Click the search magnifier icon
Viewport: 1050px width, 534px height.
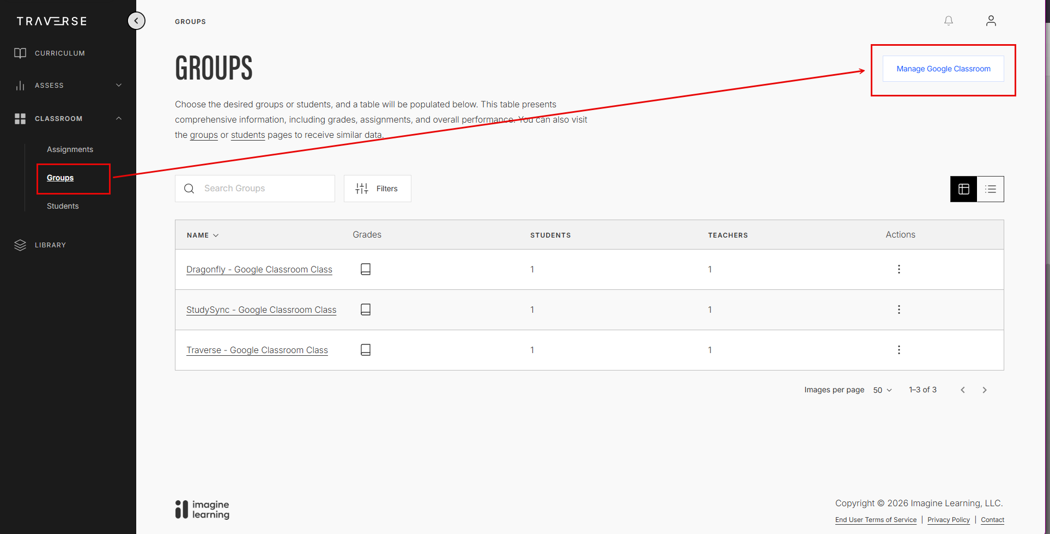click(x=189, y=189)
